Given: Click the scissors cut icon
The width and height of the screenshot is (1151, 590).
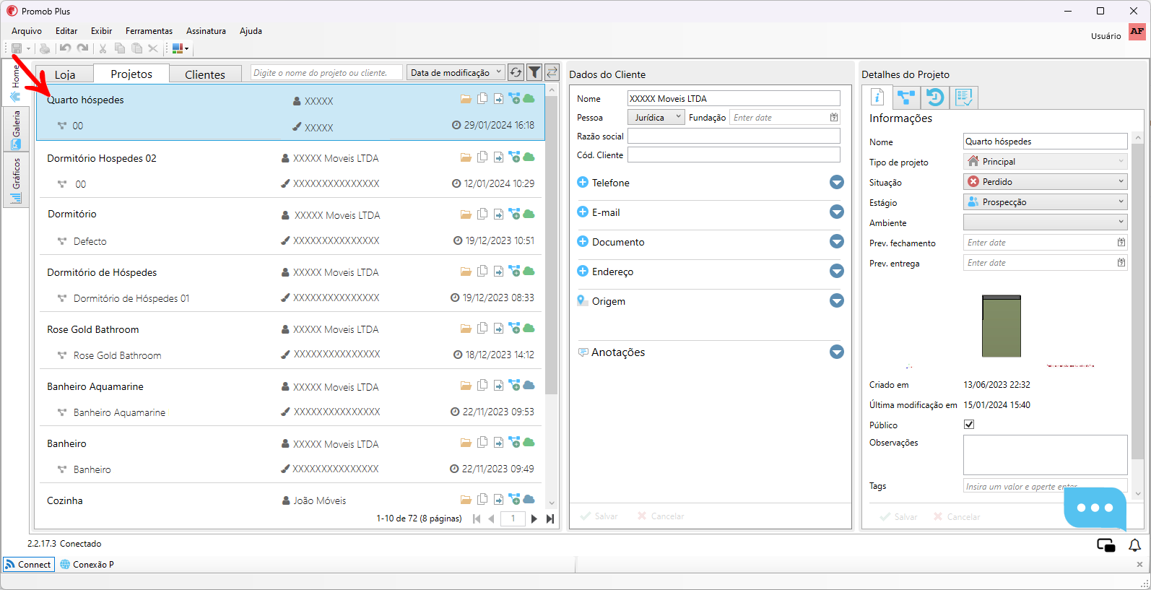Looking at the screenshot, I should tap(103, 48).
